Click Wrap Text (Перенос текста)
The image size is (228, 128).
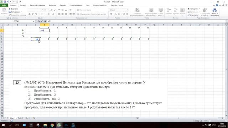[x=84, y=10]
